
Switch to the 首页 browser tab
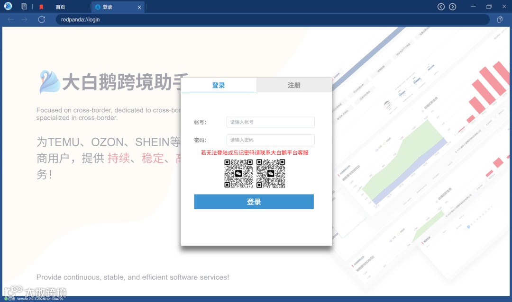(x=60, y=7)
